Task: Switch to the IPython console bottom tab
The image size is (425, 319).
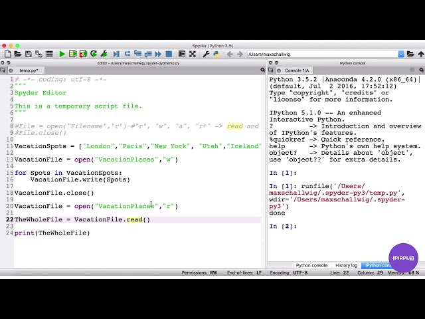Action: coord(377,265)
